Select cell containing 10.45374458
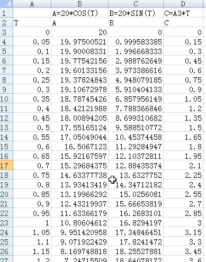206x262 pixels. point(136,137)
